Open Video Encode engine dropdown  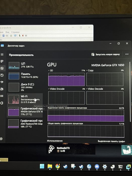56,89
